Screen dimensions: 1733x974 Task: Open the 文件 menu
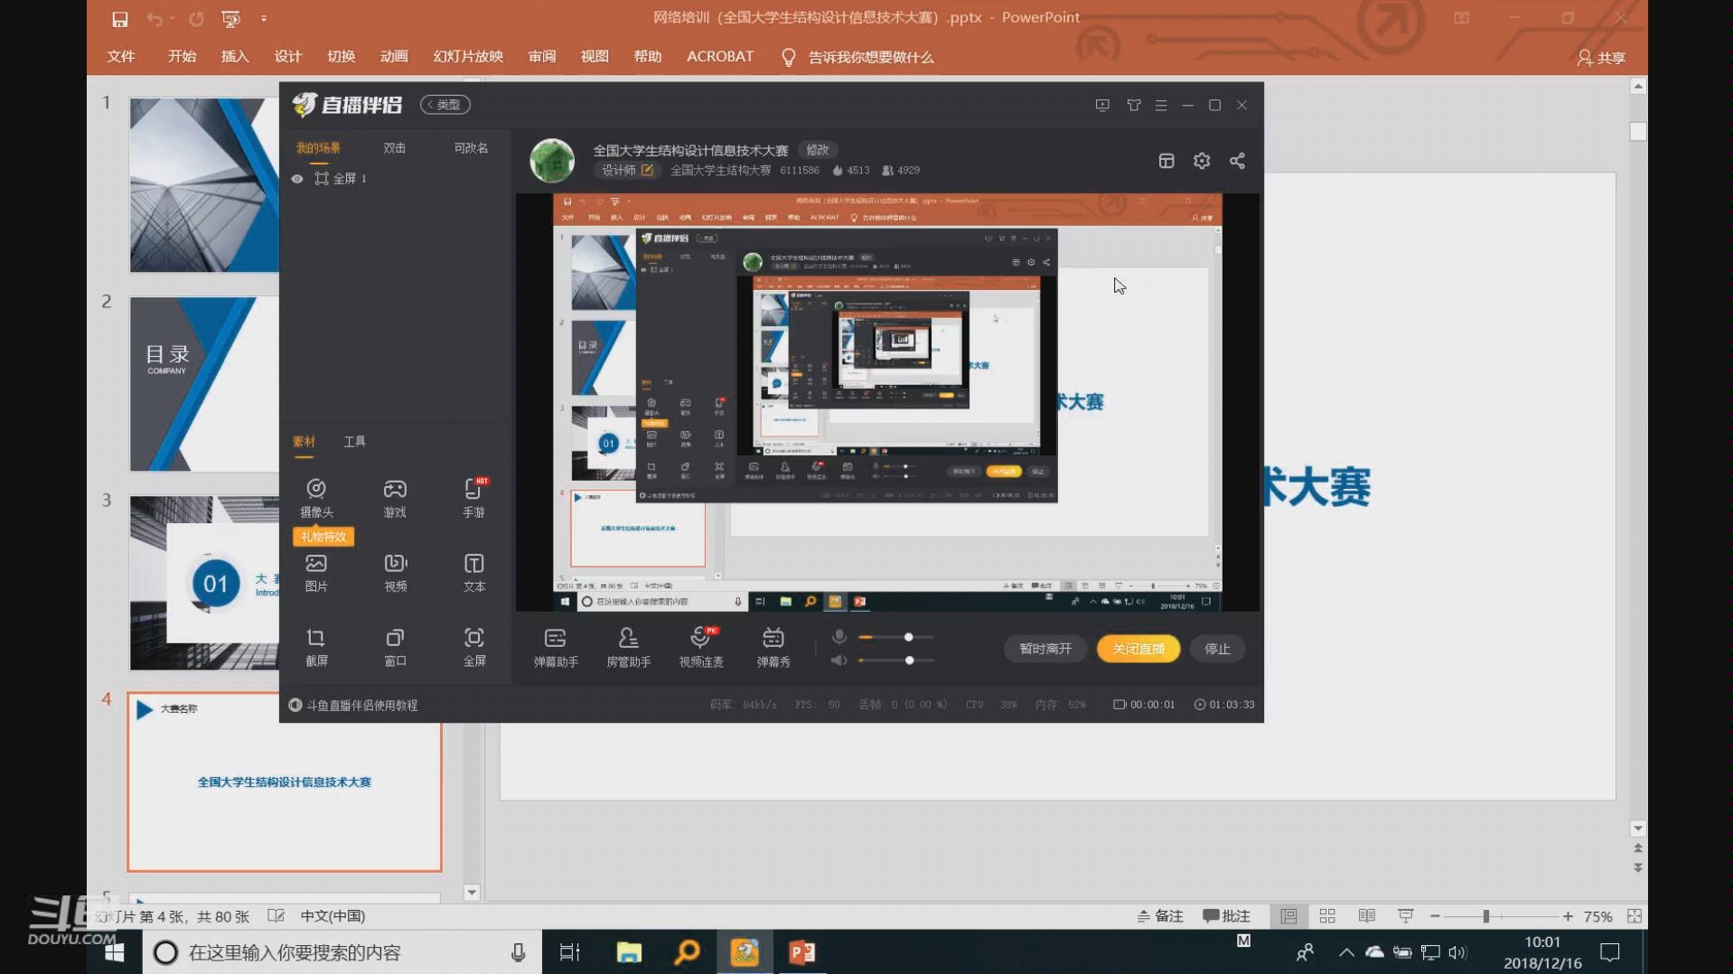121,56
